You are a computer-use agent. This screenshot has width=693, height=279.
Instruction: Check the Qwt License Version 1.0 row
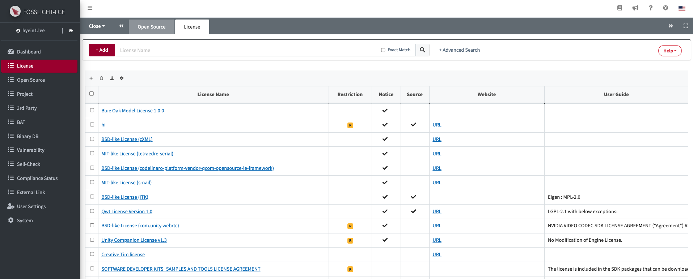[x=92, y=211]
